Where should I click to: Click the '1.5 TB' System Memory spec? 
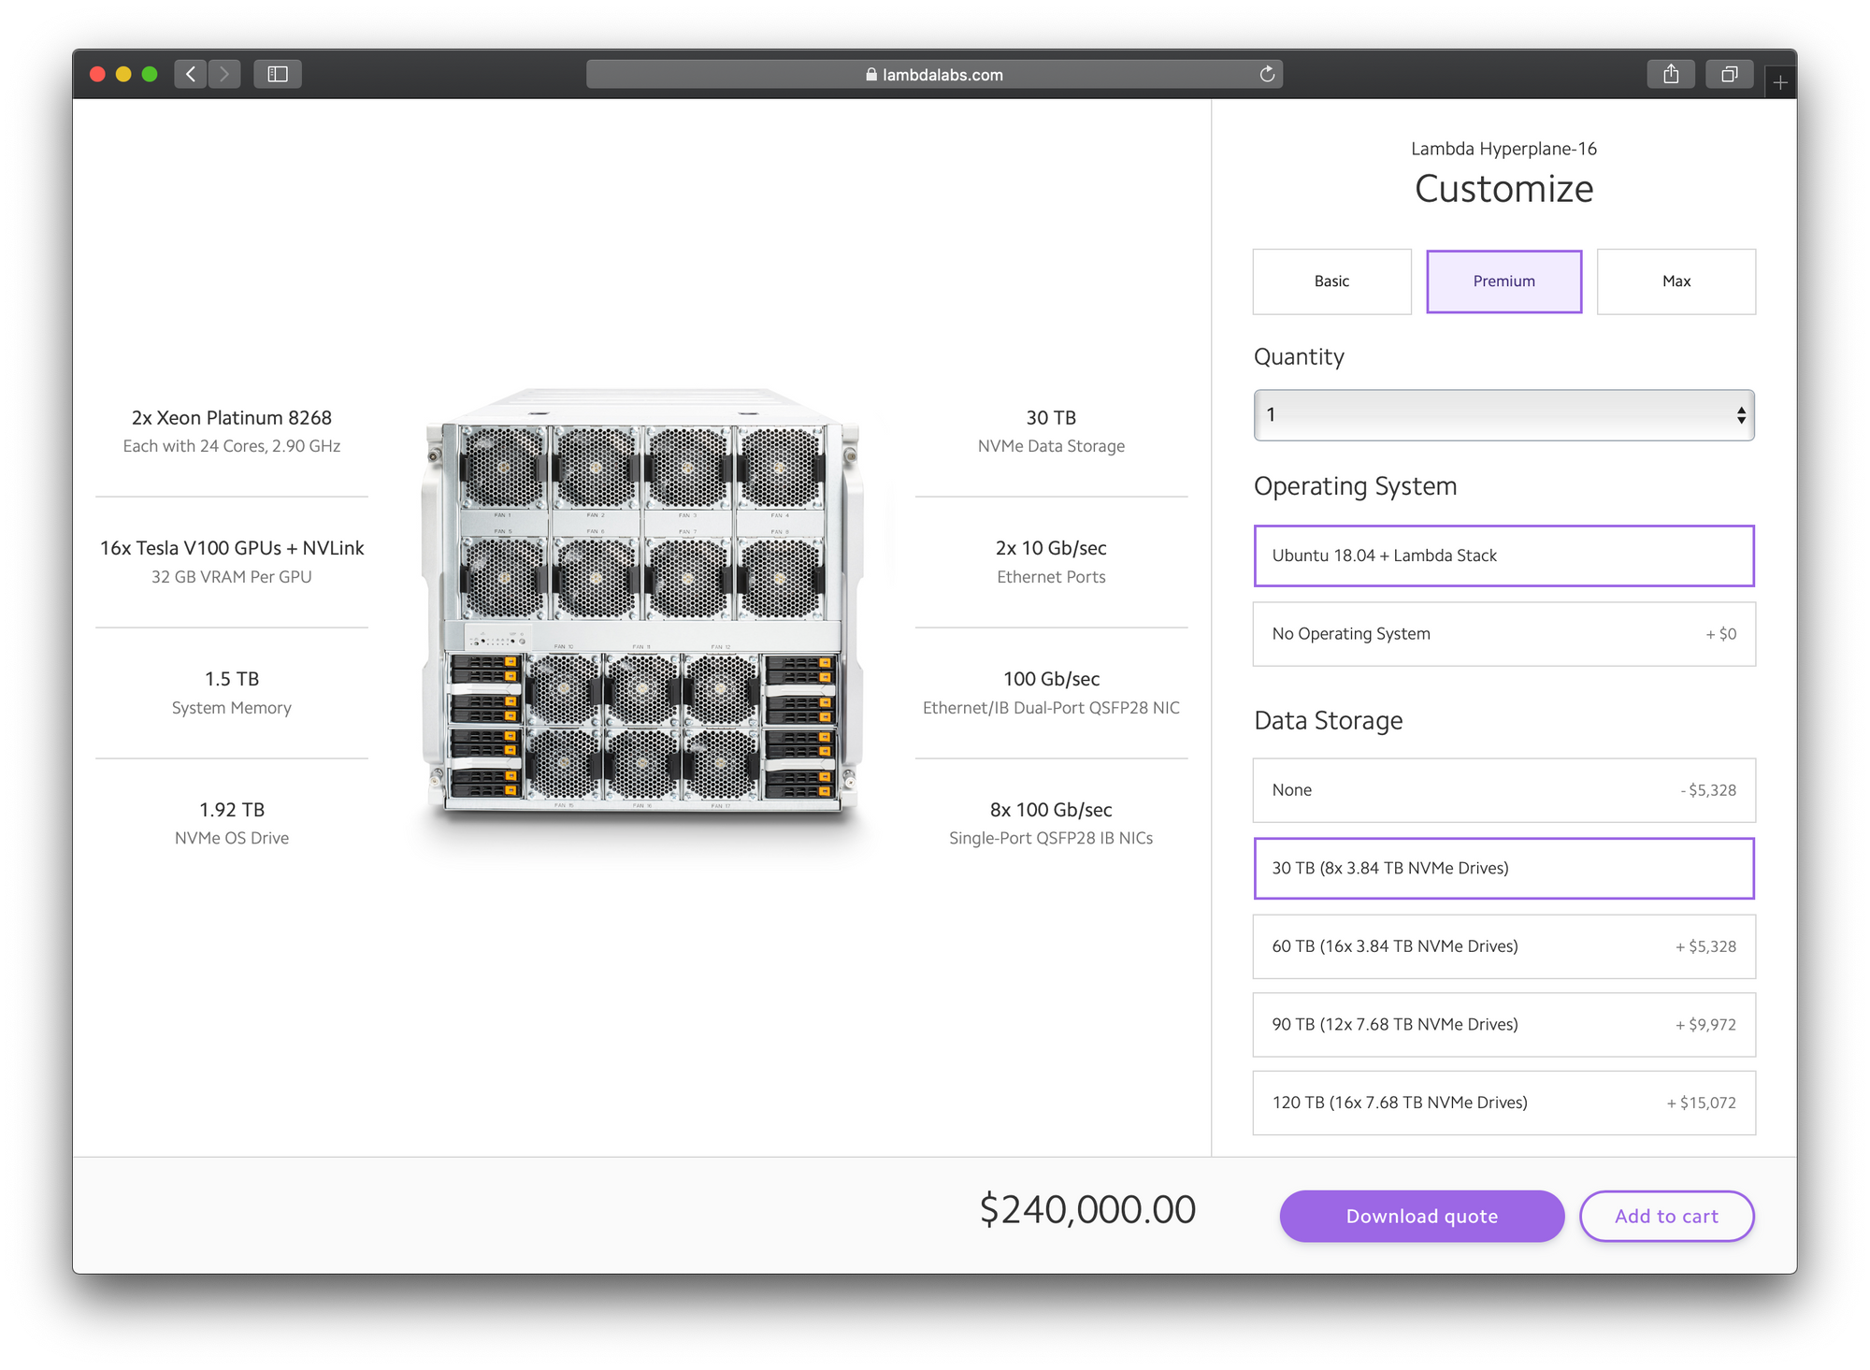click(232, 679)
